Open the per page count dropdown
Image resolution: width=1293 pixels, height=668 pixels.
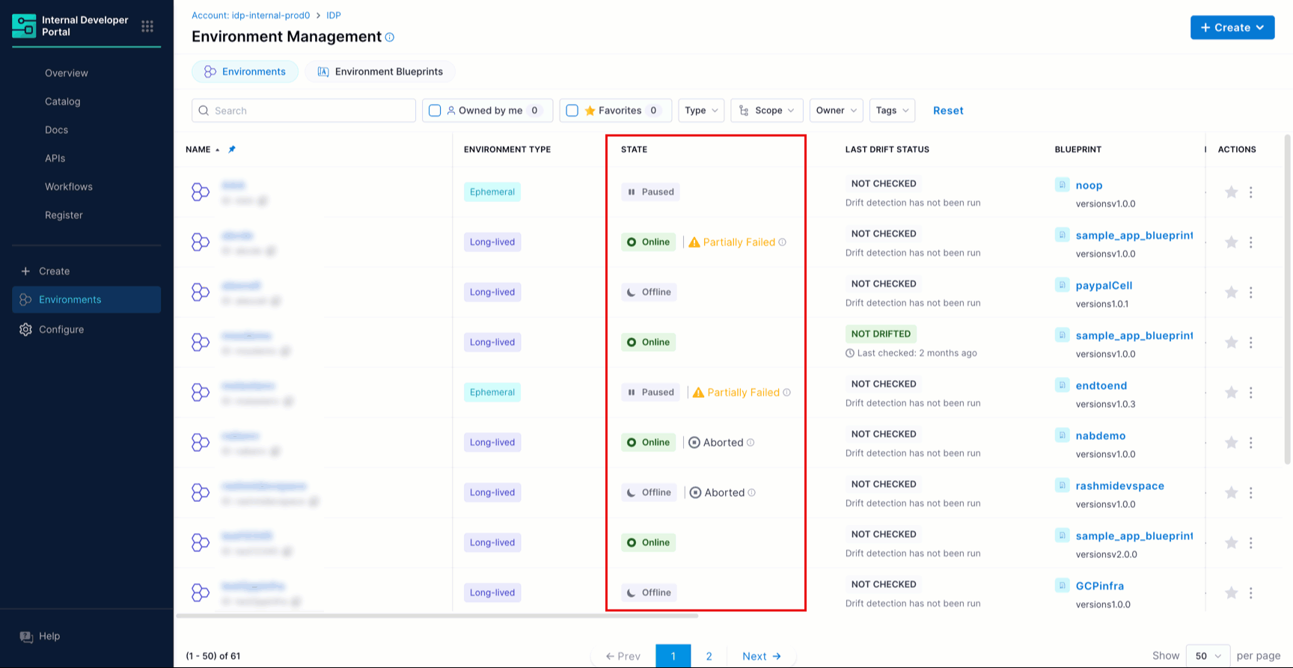(x=1208, y=656)
